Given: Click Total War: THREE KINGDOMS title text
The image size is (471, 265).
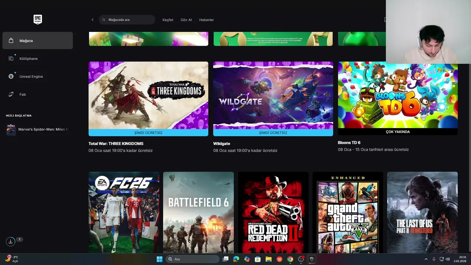Looking at the screenshot, I should click(x=116, y=144).
